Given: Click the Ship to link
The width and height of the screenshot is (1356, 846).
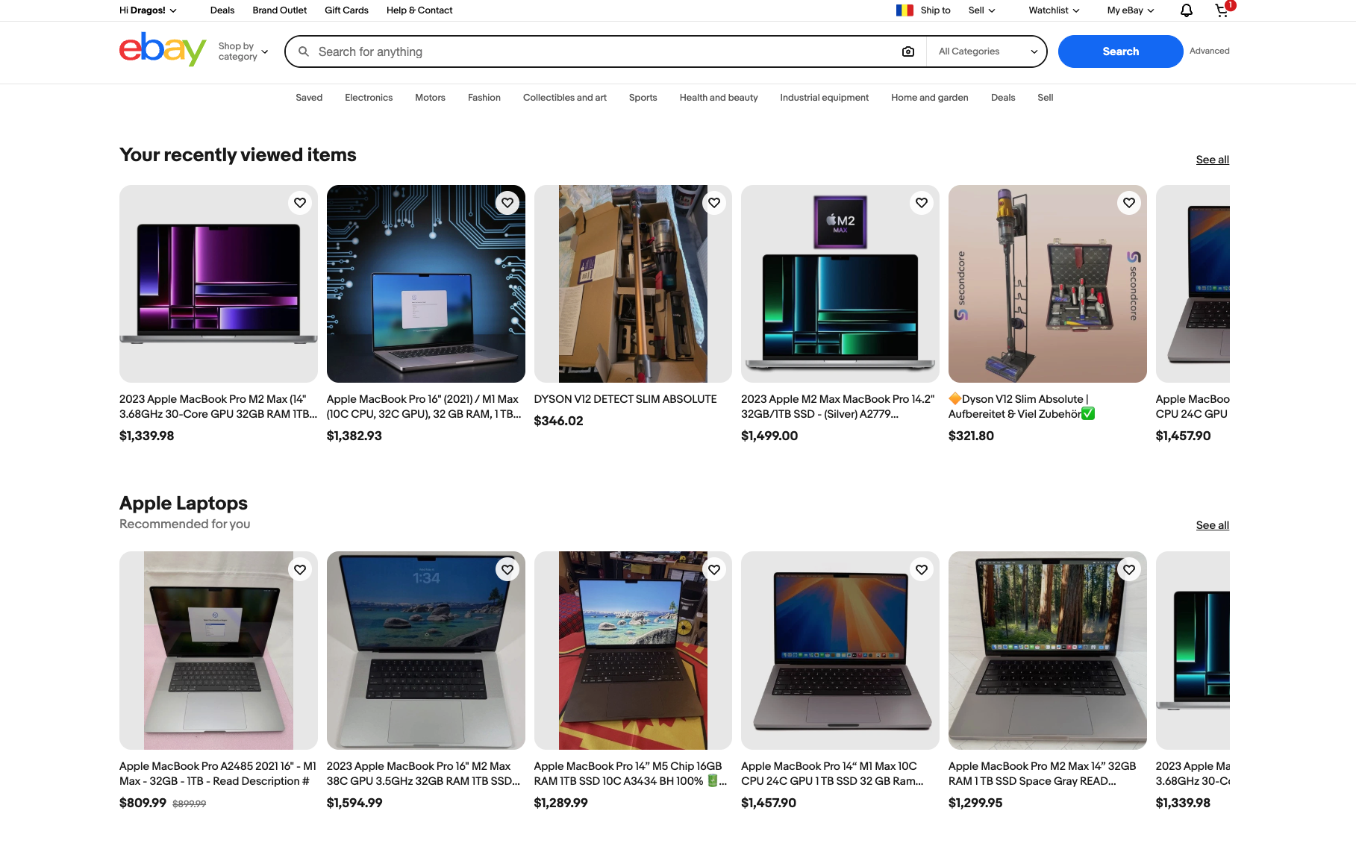Looking at the screenshot, I should coord(935,10).
